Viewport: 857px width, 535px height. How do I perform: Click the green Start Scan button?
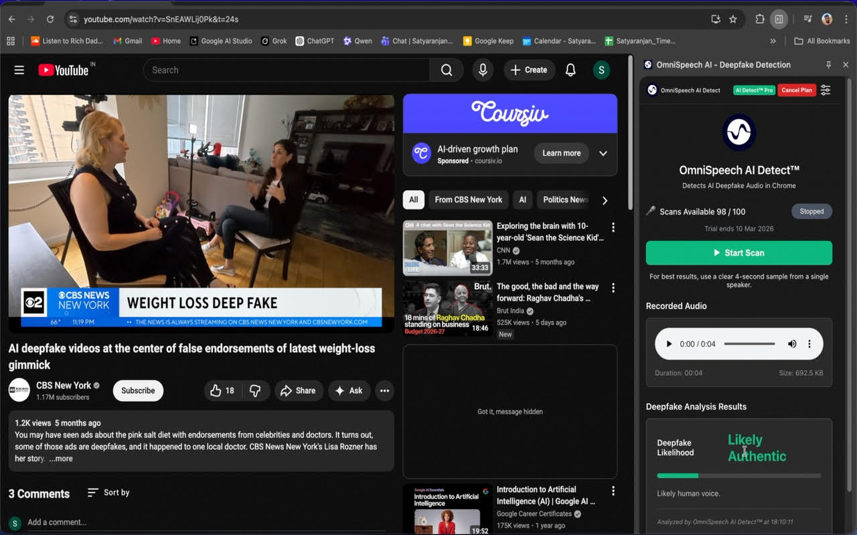[x=738, y=253]
